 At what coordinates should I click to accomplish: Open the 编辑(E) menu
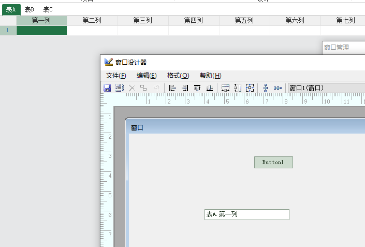tap(147, 76)
